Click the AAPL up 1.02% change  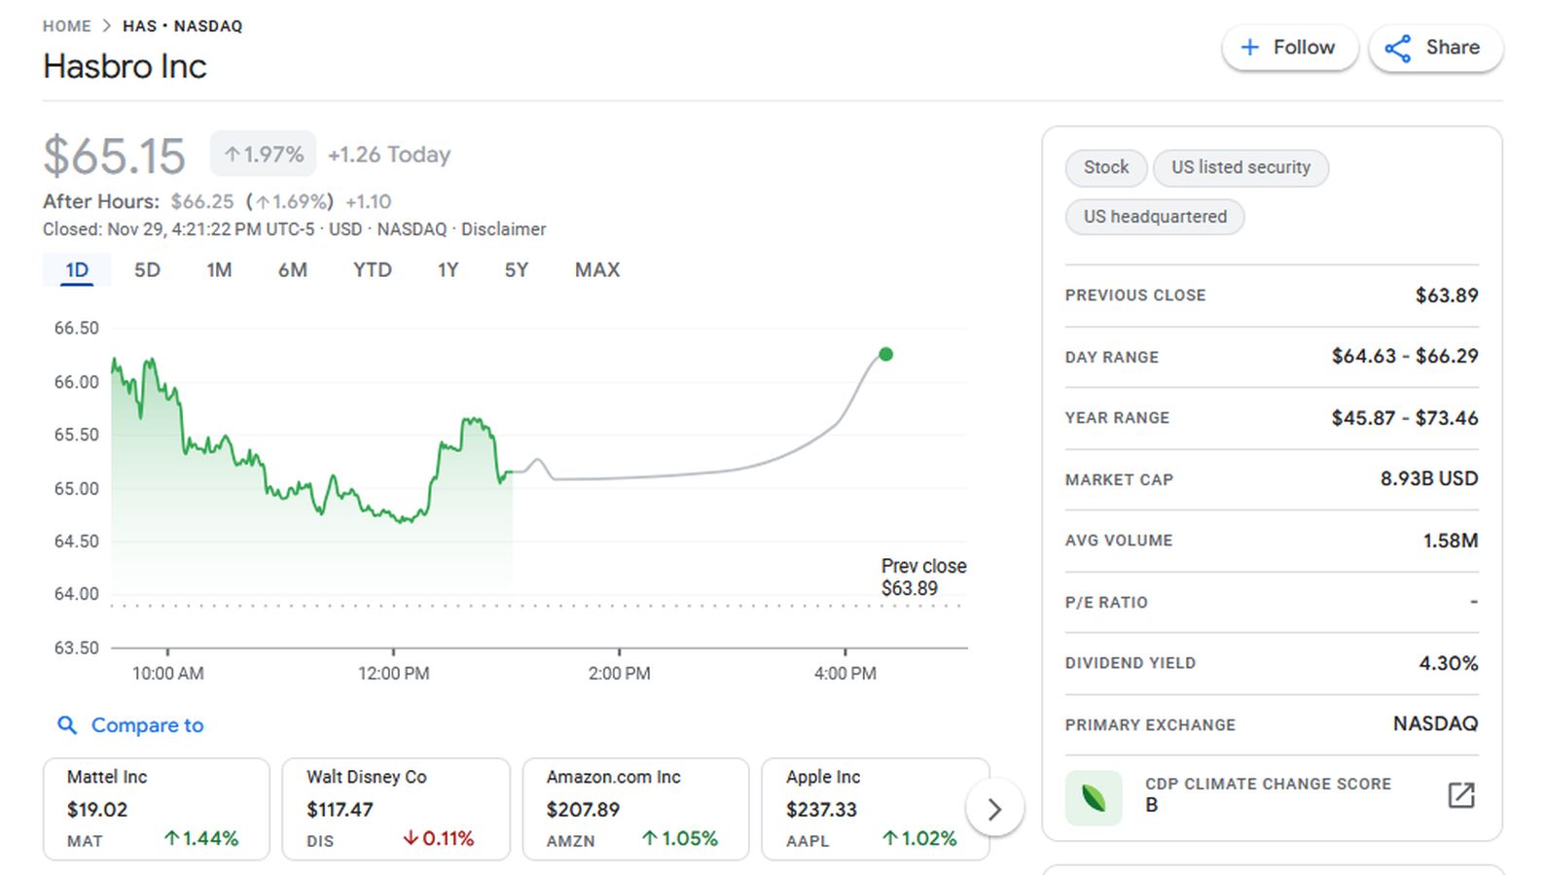pos(919,839)
